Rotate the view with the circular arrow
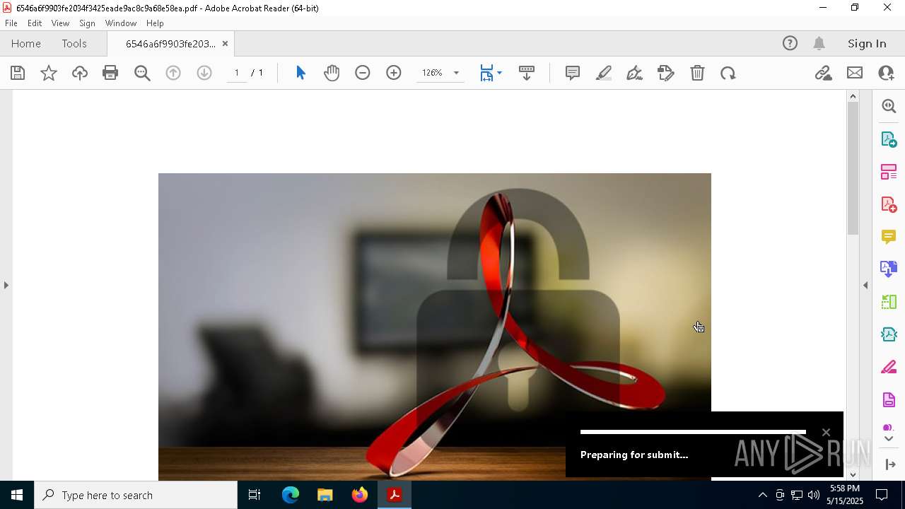905x509 pixels. point(728,73)
